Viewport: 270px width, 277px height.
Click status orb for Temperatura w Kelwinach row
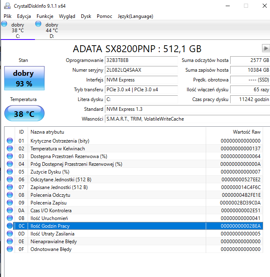coord(10,149)
